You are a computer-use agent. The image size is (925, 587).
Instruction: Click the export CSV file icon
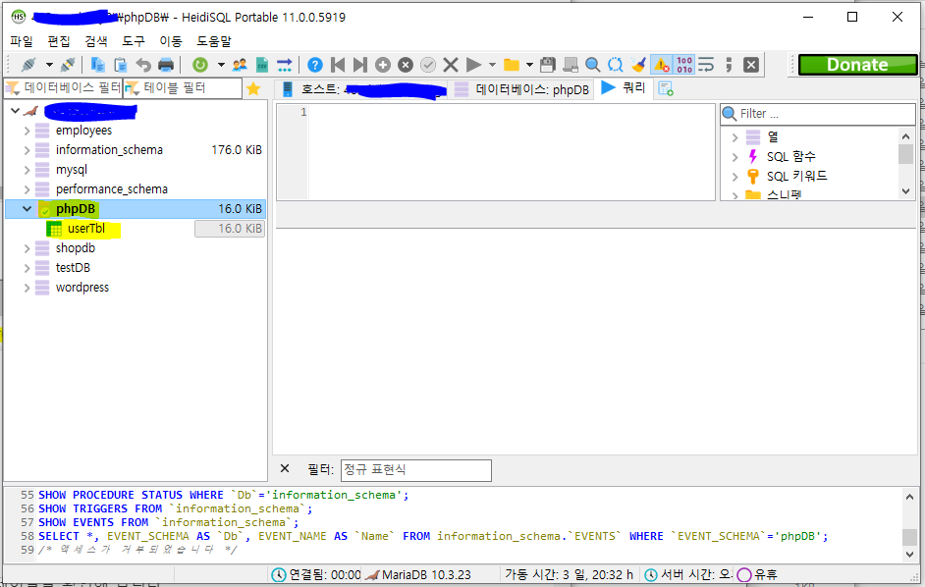tap(262, 65)
